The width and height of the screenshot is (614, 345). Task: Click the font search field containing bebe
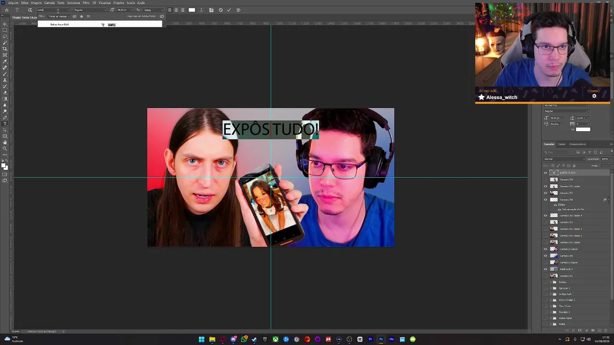coord(53,10)
